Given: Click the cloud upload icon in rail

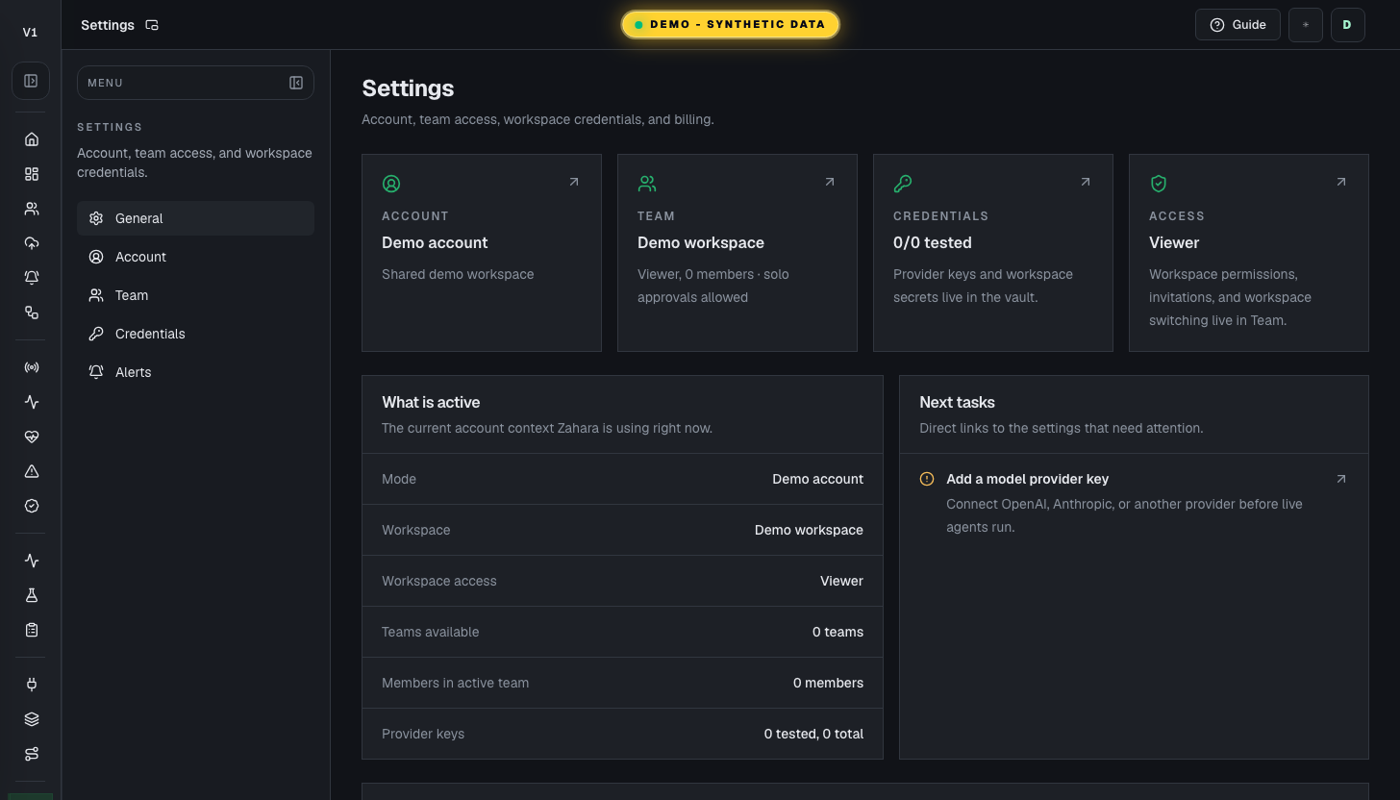Looking at the screenshot, I should coord(32,243).
